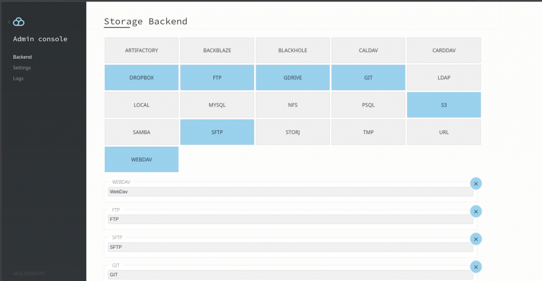Enable the NFS backend tile
Viewport: 542px width, 281px height.
click(x=293, y=105)
